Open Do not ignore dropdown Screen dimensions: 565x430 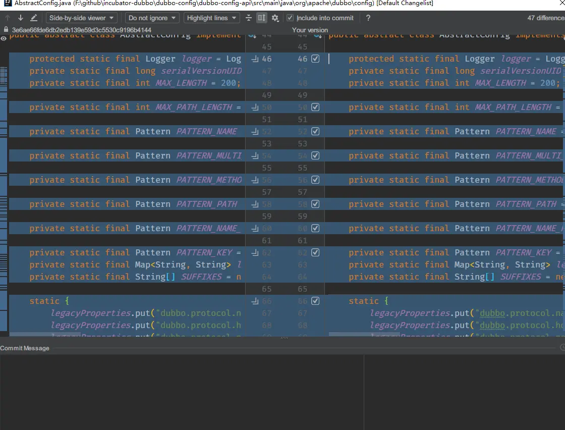(x=152, y=18)
